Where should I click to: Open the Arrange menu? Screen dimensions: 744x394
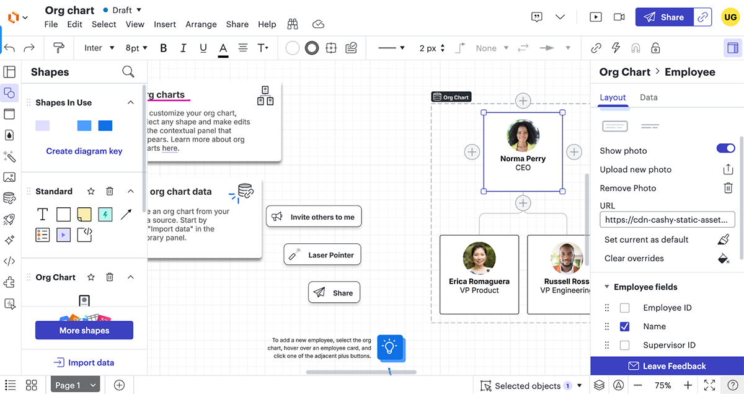coord(201,24)
